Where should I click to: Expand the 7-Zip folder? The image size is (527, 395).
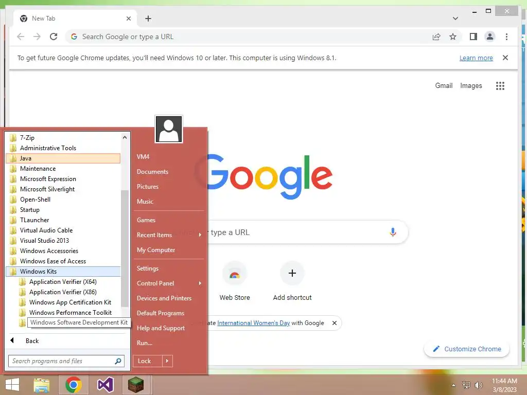point(63,138)
